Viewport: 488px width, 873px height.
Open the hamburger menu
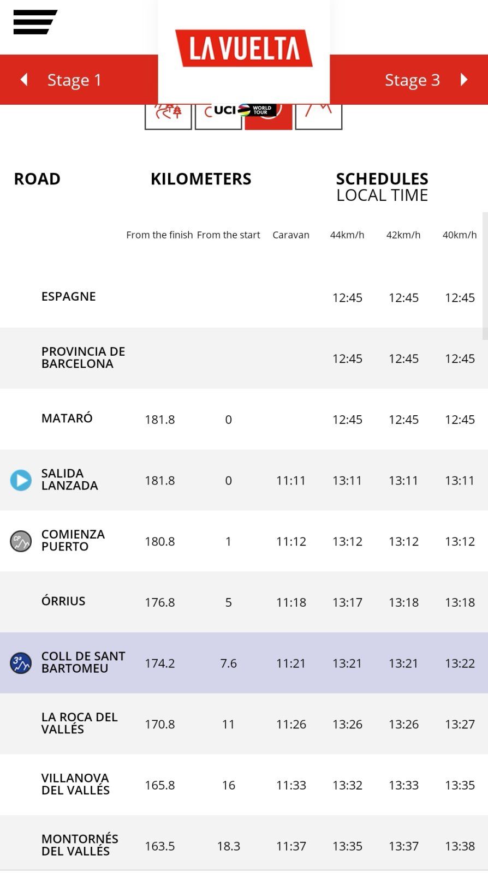point(34,22)
